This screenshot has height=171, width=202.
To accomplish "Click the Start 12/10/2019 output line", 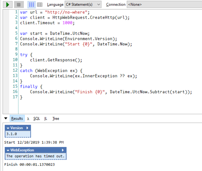I will pos(34,142).
